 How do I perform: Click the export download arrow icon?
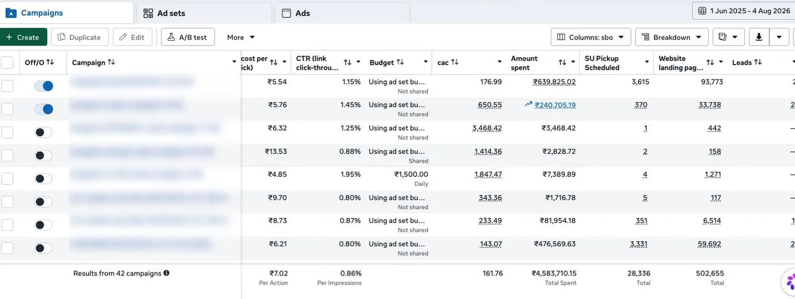point(759,37)
